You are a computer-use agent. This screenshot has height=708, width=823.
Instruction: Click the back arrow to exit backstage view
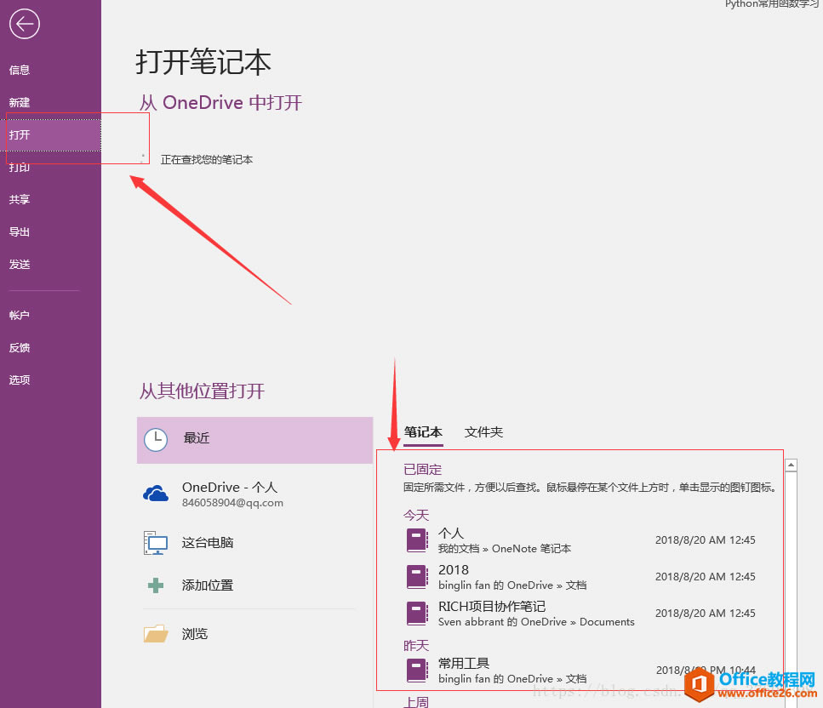[x=24, y=24]
